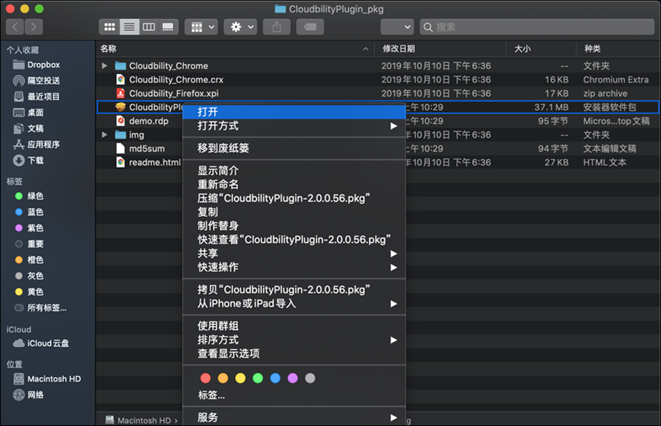Apply the red tag color dot
Screen dimensions: 661x426
pos(206,378)
